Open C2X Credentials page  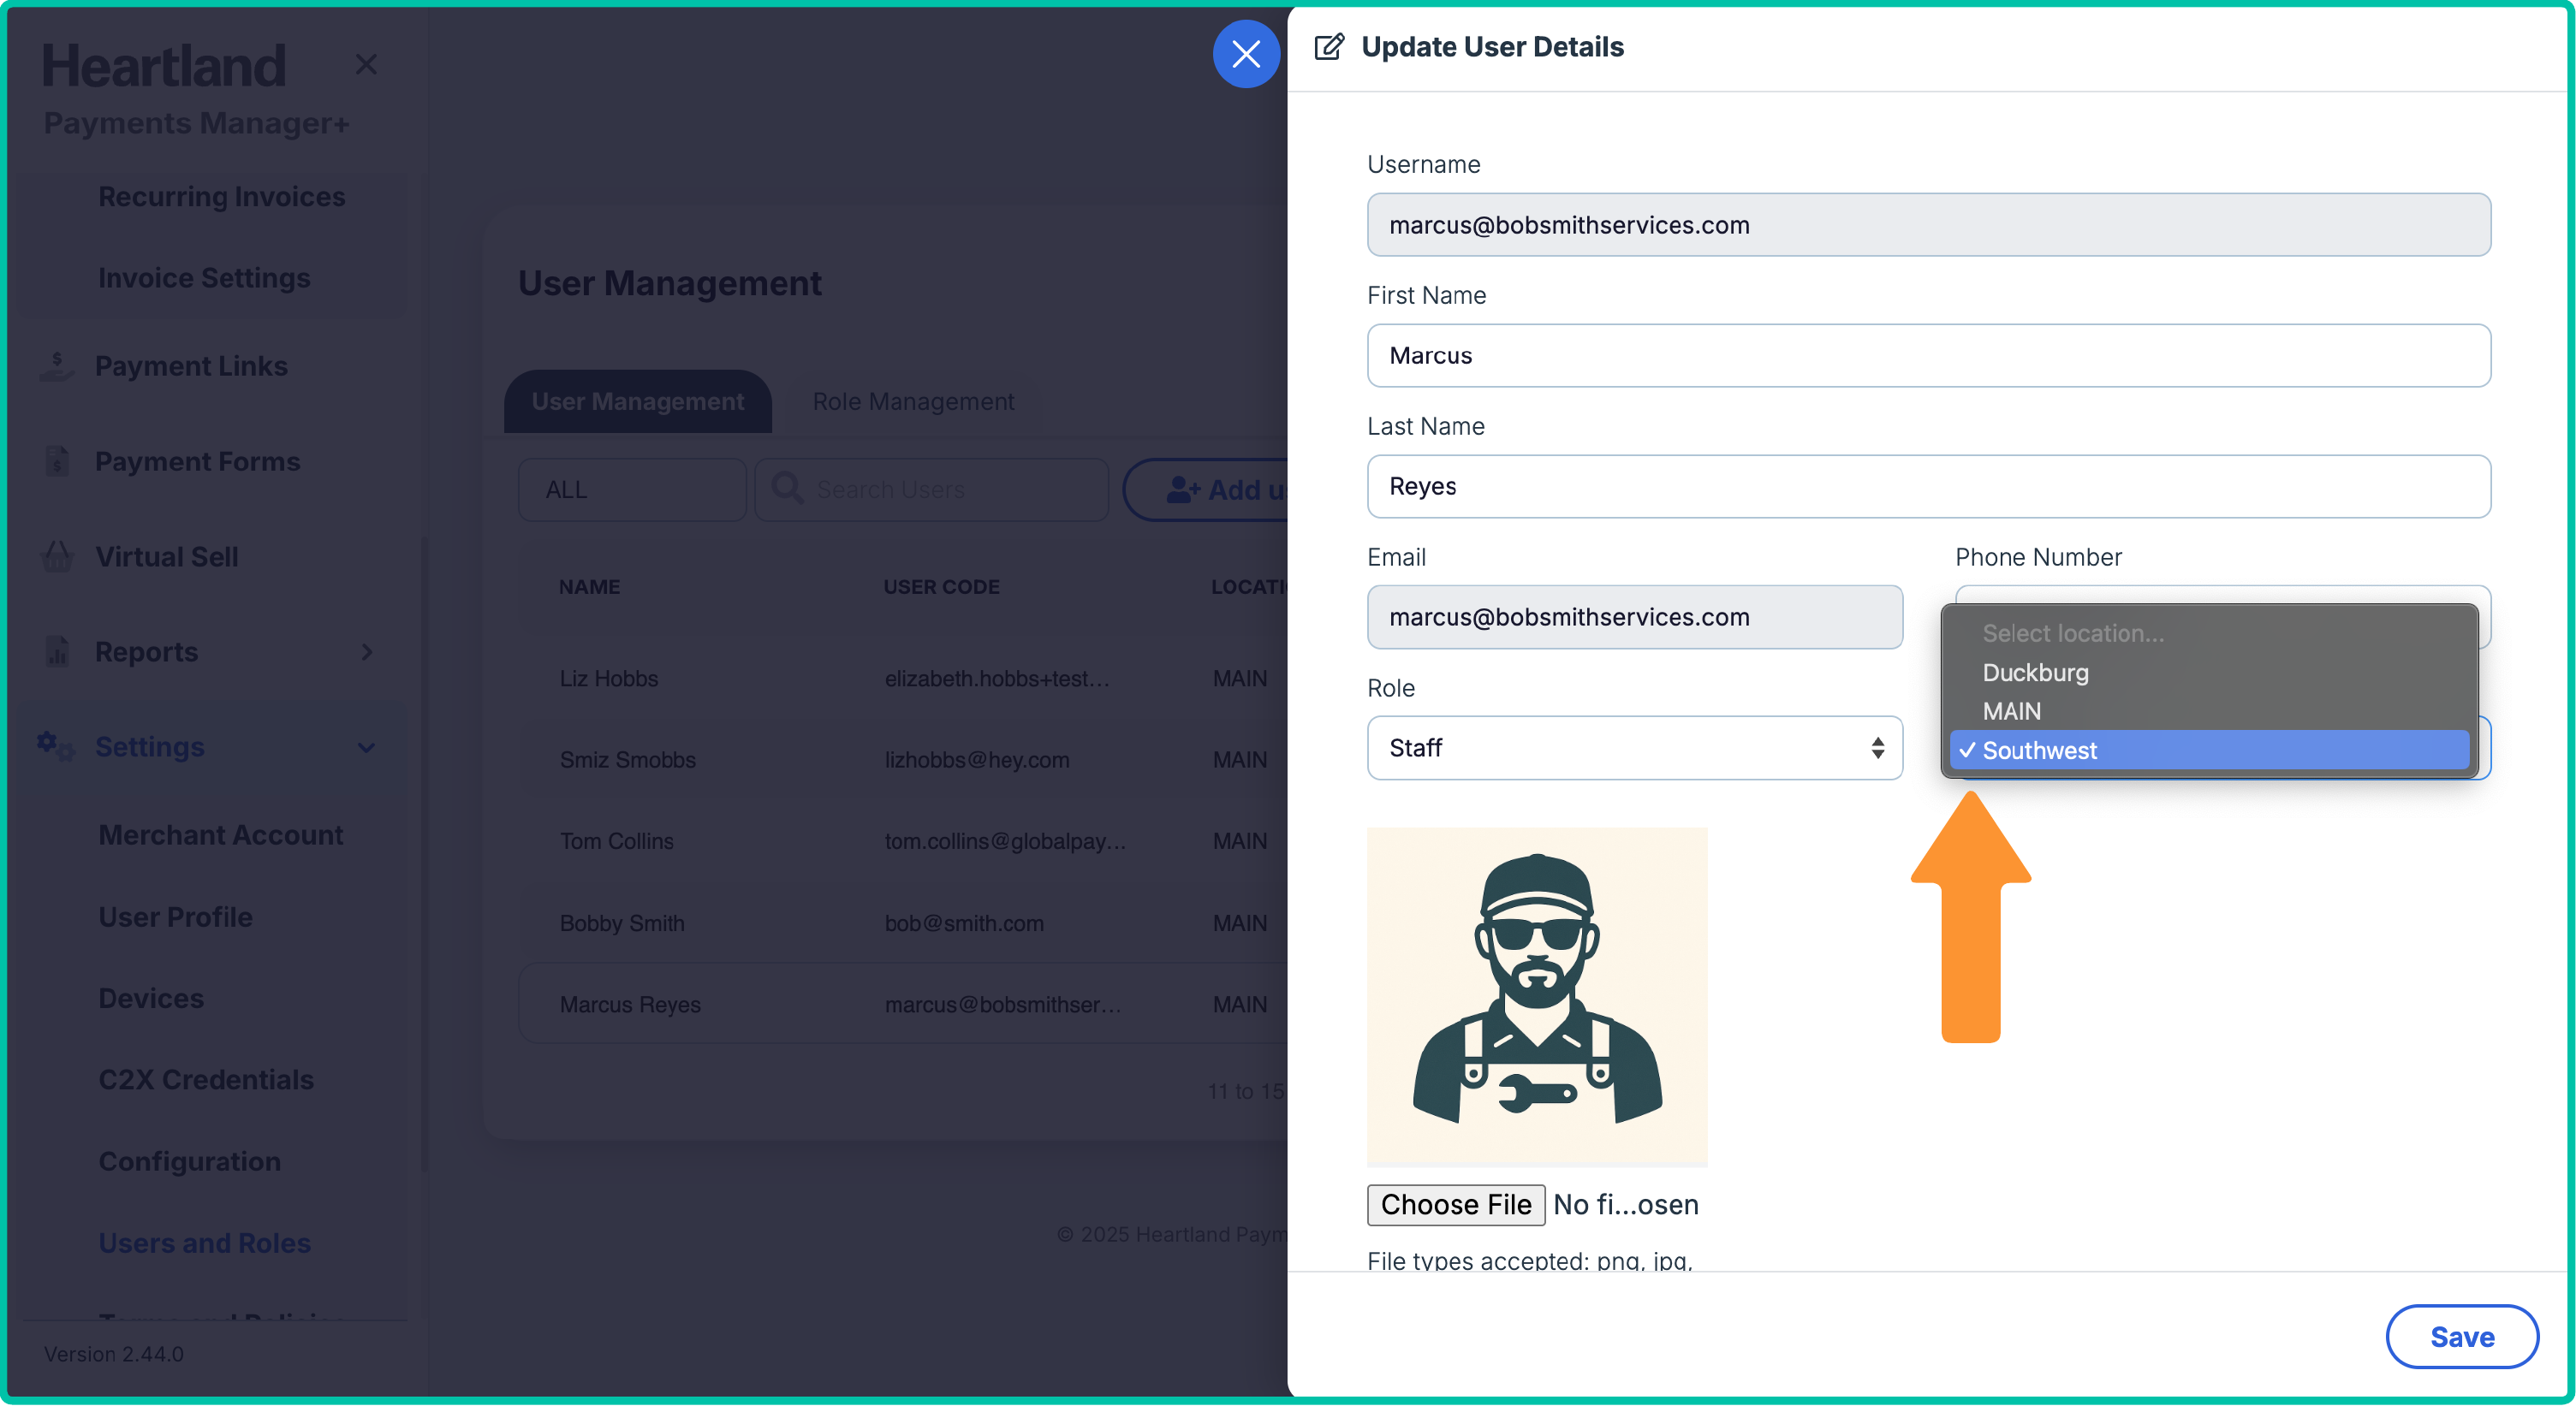[x=206, y=1079]
